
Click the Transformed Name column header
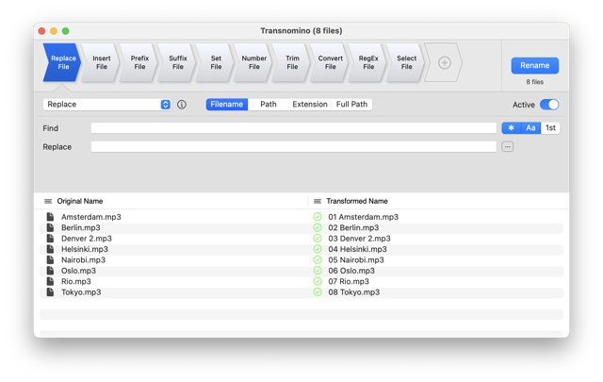coord(357,201)
